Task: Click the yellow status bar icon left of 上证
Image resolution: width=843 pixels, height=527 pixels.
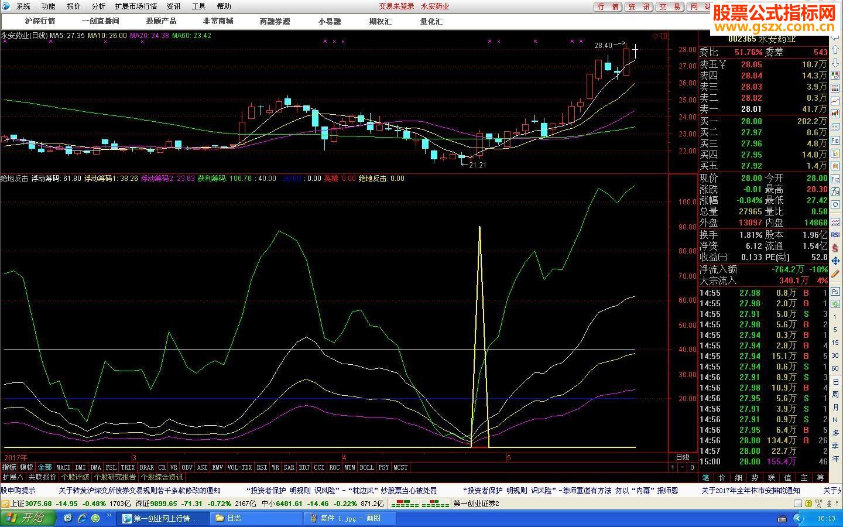Action: click(x=5, y=504)
